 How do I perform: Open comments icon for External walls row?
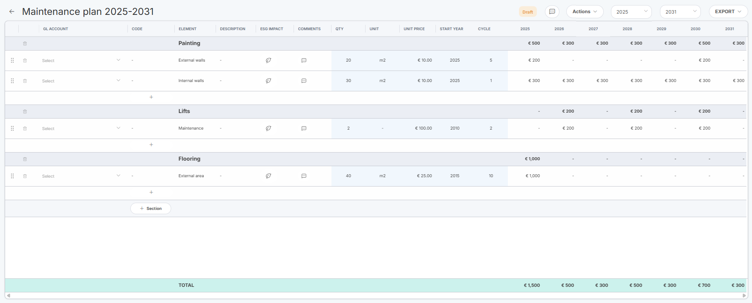tap(304, 60)
